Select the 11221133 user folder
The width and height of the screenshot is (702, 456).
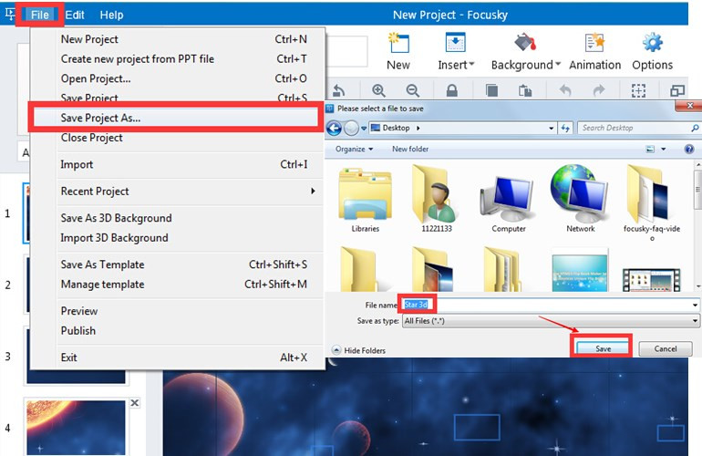coord(434,194)
